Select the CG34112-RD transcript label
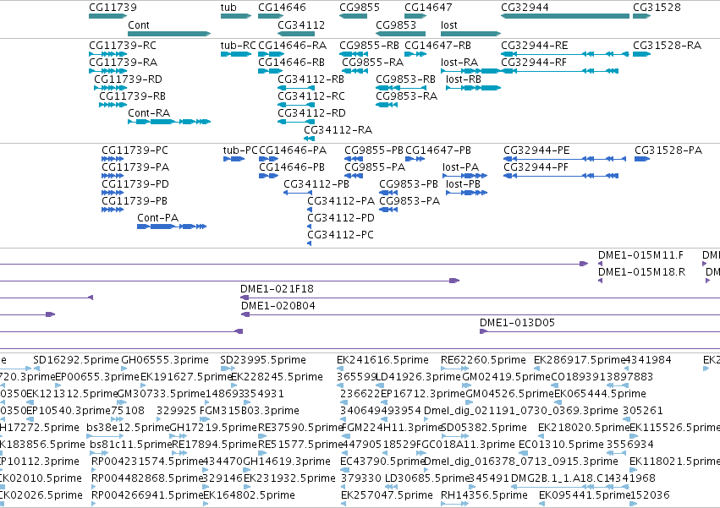The width and height of the screenshot is (720, 508). (312, 113)
